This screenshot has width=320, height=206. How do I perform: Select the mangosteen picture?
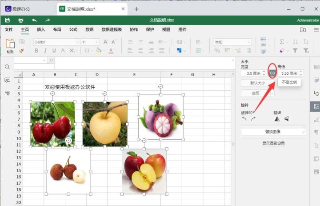tap(161, 117)
